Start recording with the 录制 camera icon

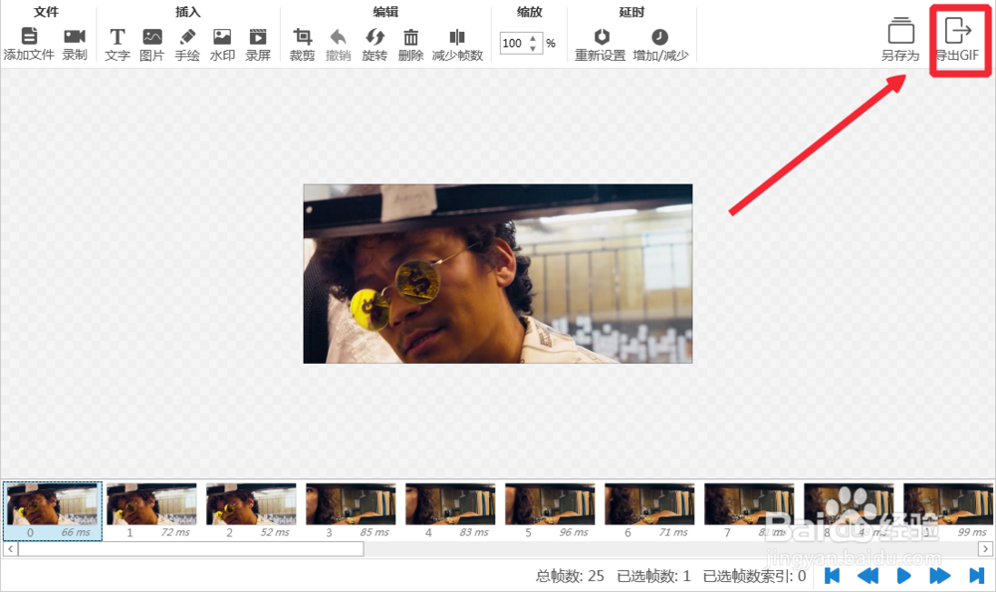click(x=75, y=36)
